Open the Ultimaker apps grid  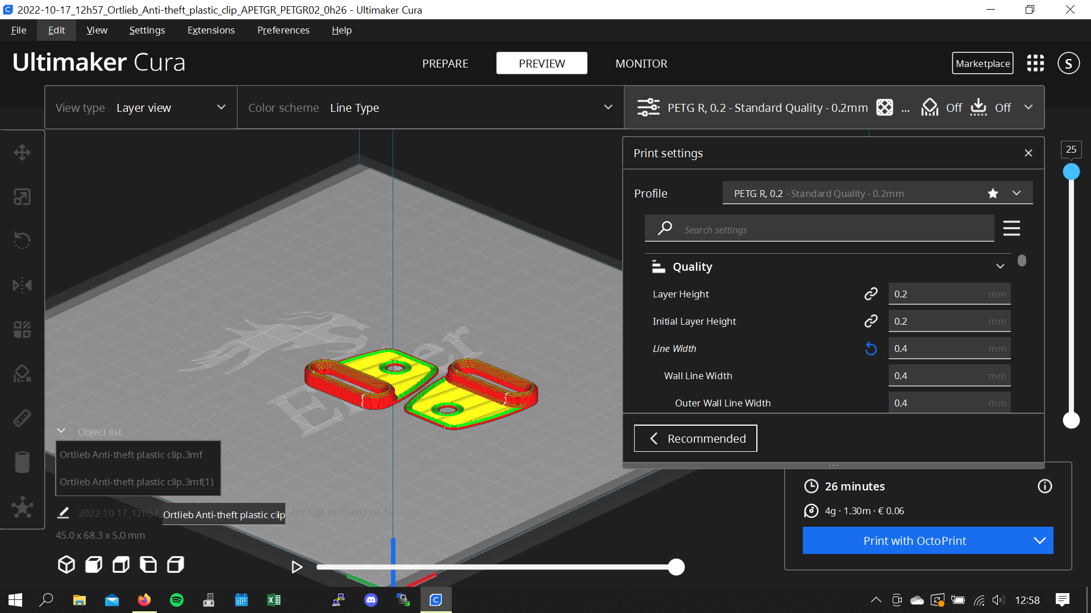coord(1035,63)
